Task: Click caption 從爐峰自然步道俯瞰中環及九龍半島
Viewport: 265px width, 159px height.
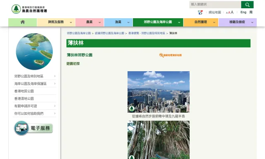Action: click(159, 116)
